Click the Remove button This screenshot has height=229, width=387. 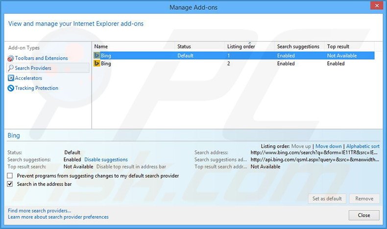tap(364, 199)
